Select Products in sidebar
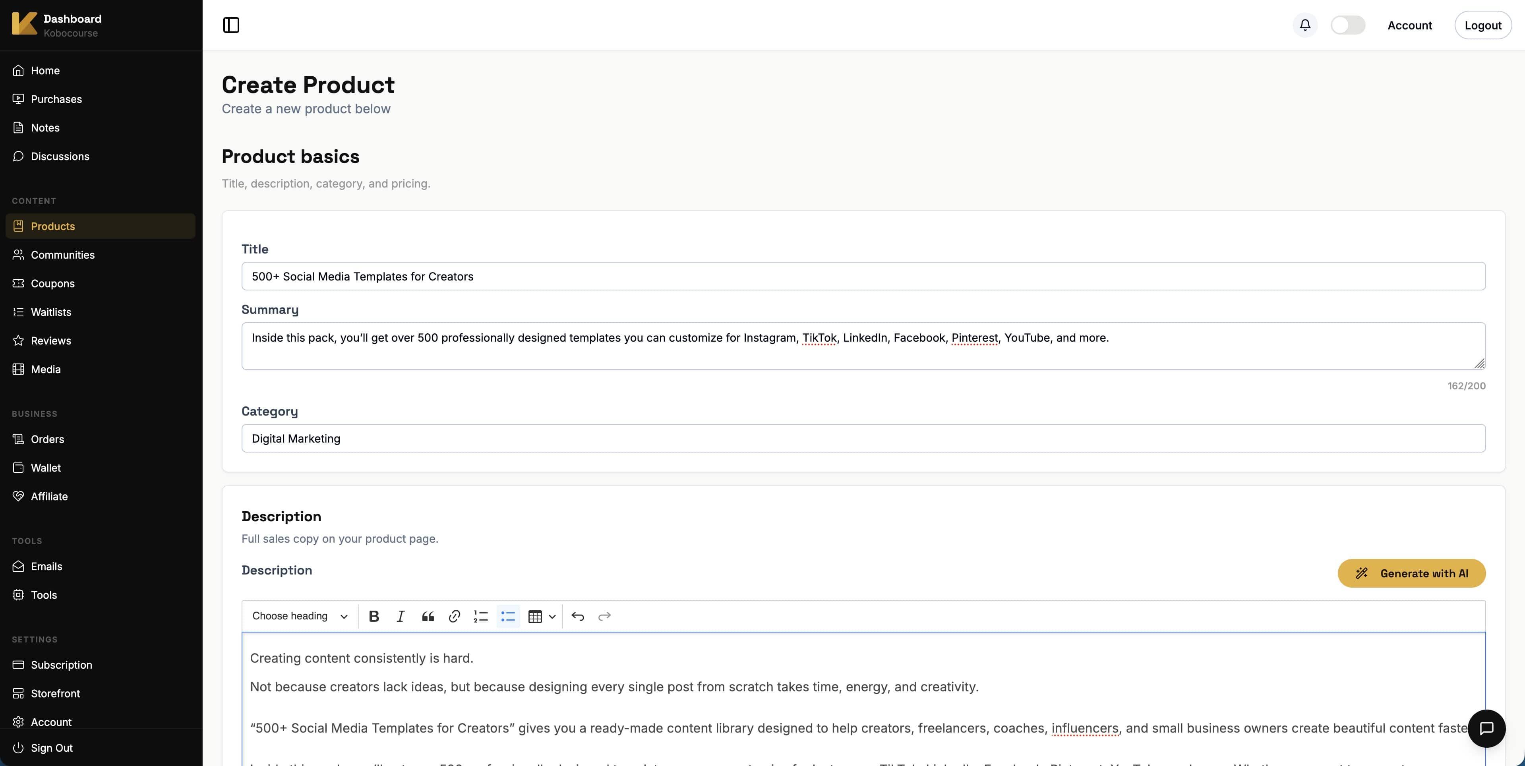This screenshot has height=766, width=1525. click(x=101, y=226)
